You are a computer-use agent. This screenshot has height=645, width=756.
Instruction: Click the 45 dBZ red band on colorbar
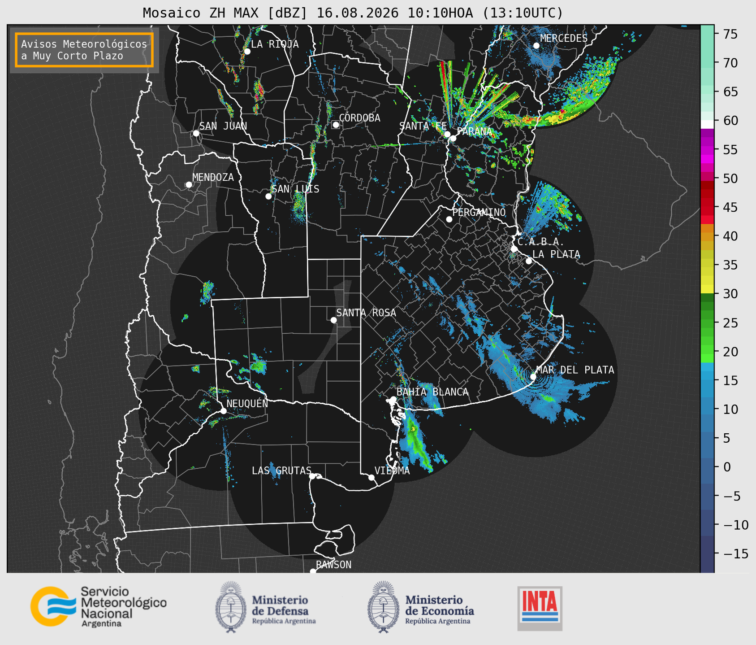707,207
